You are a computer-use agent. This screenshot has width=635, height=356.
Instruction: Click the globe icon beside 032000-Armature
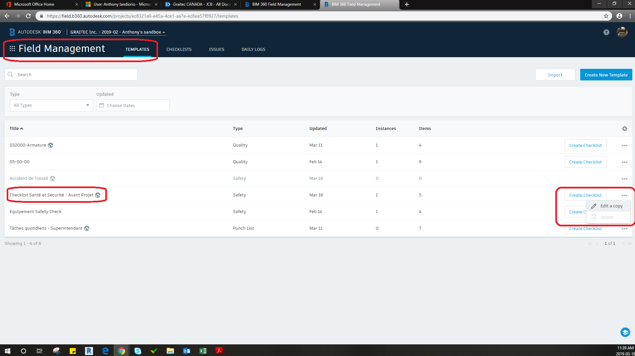(x=50, y=145)
